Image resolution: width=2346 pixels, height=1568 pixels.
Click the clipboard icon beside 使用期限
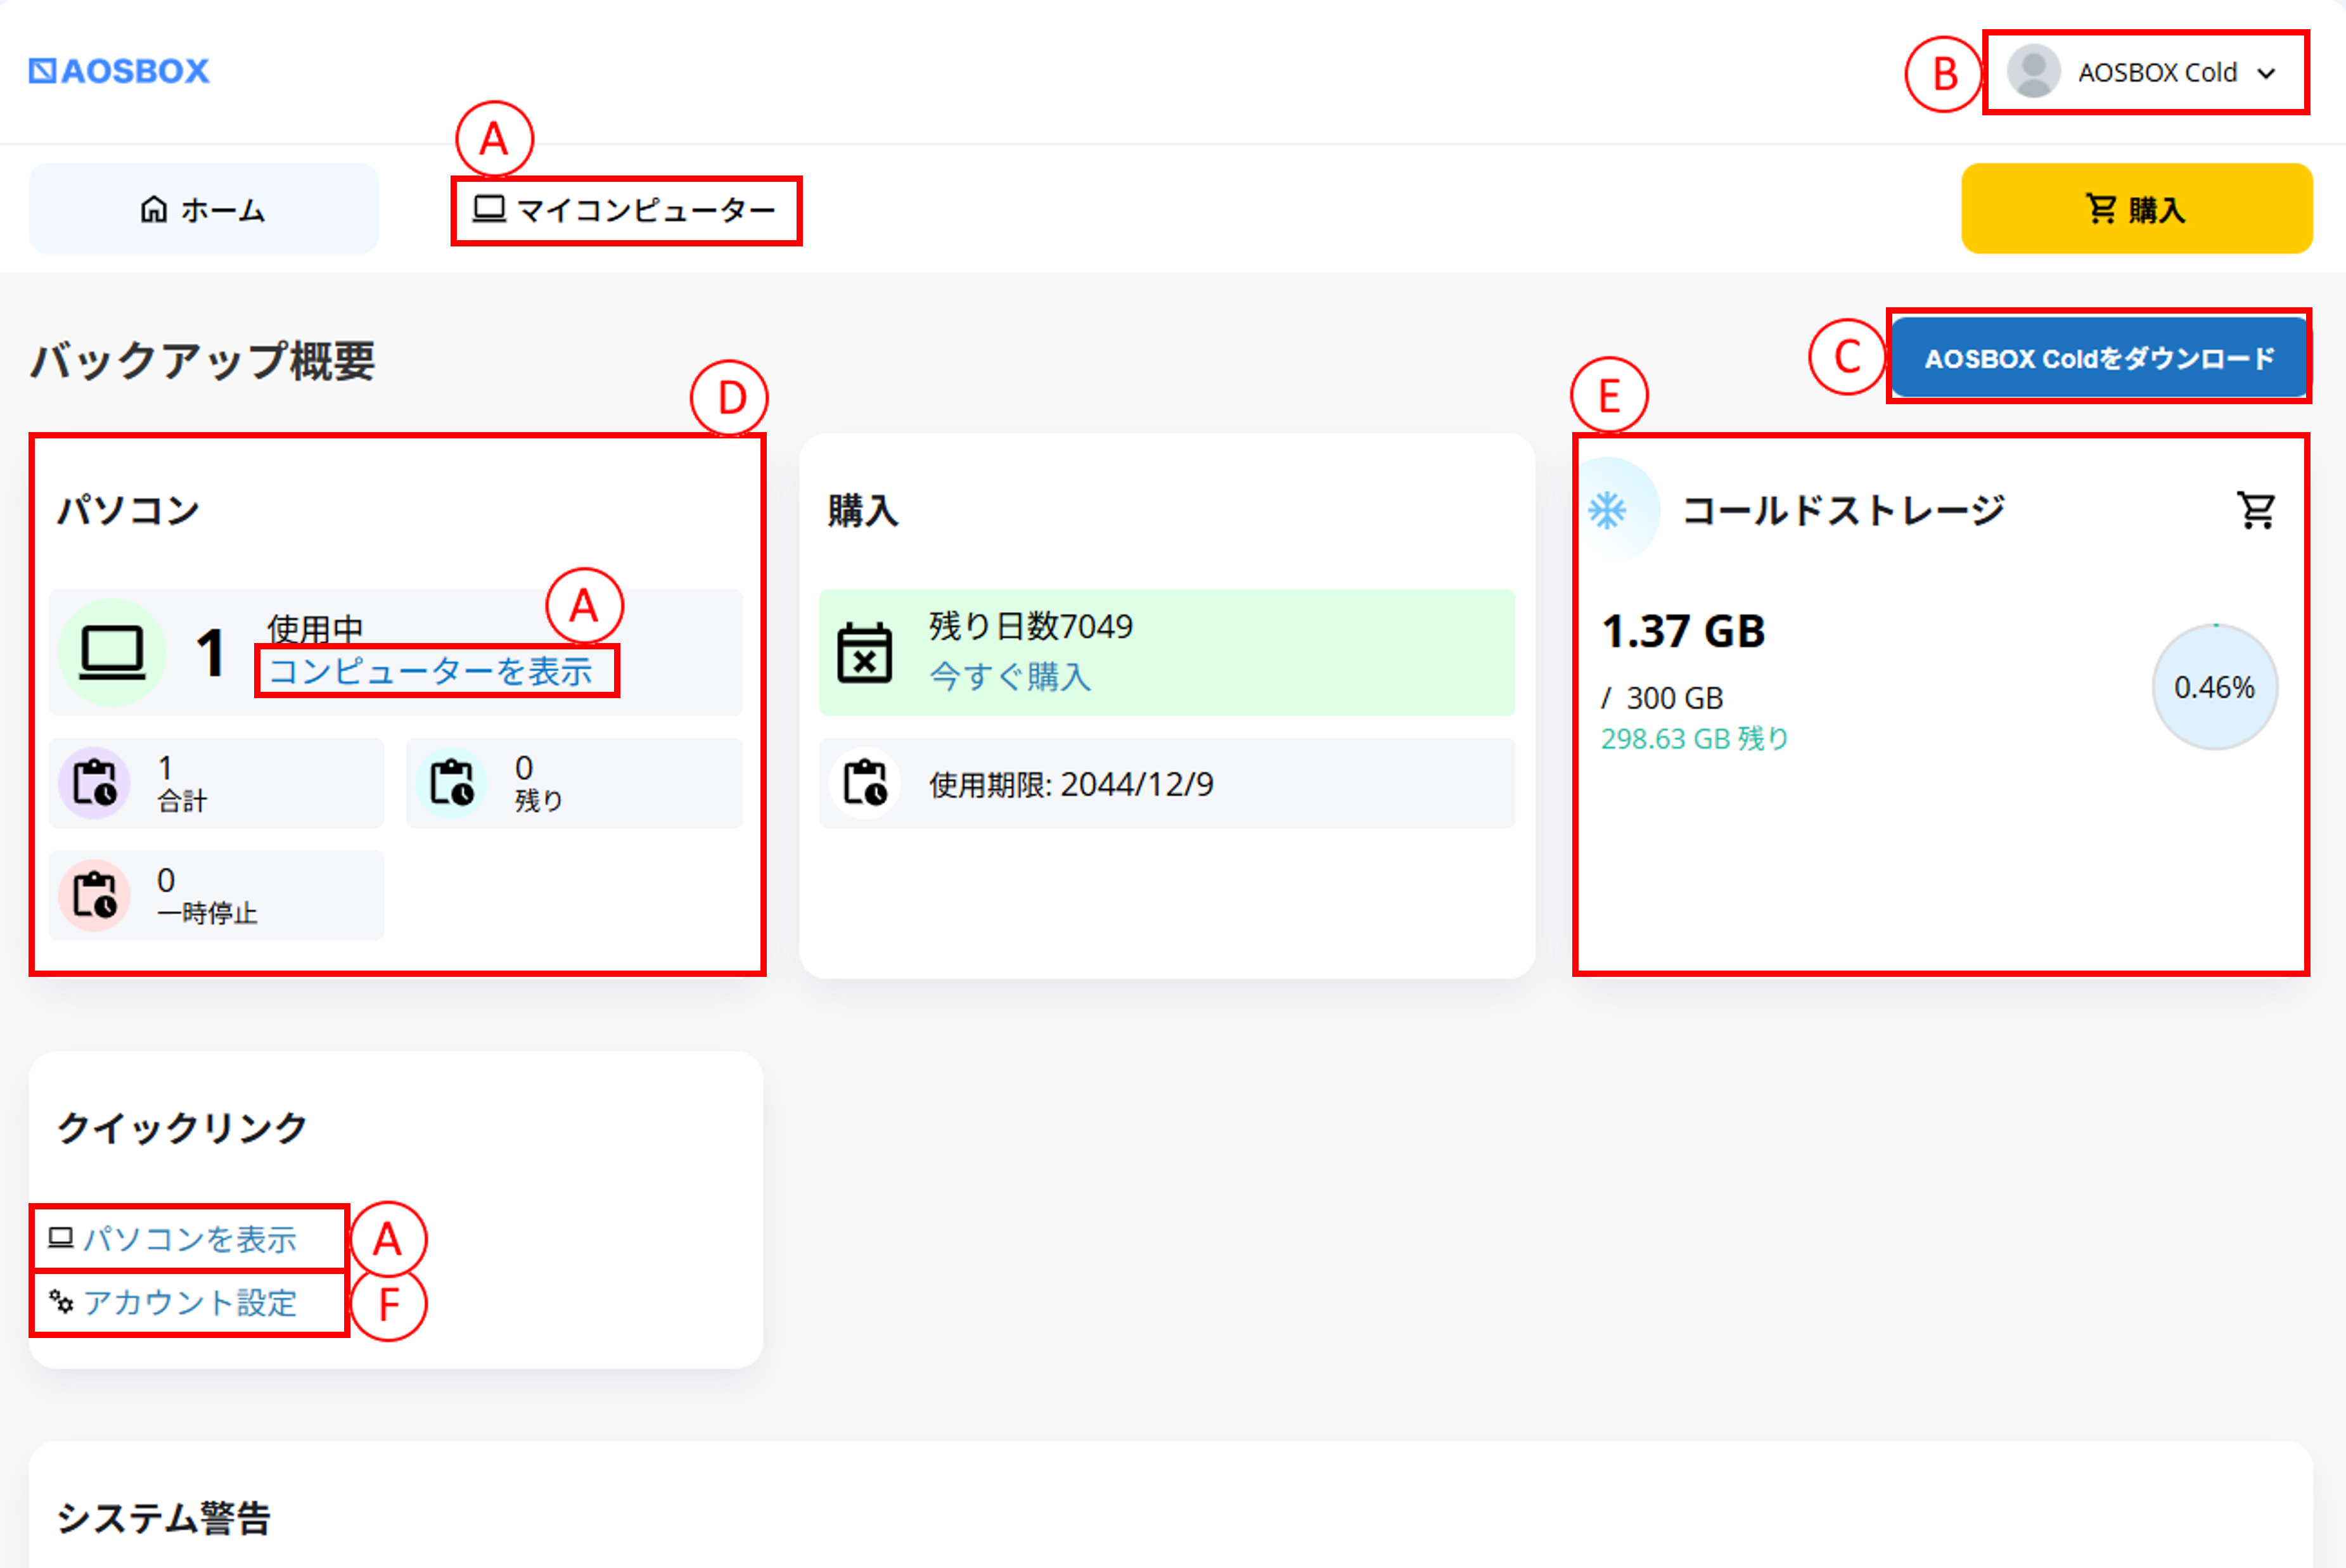pos(865,783)
